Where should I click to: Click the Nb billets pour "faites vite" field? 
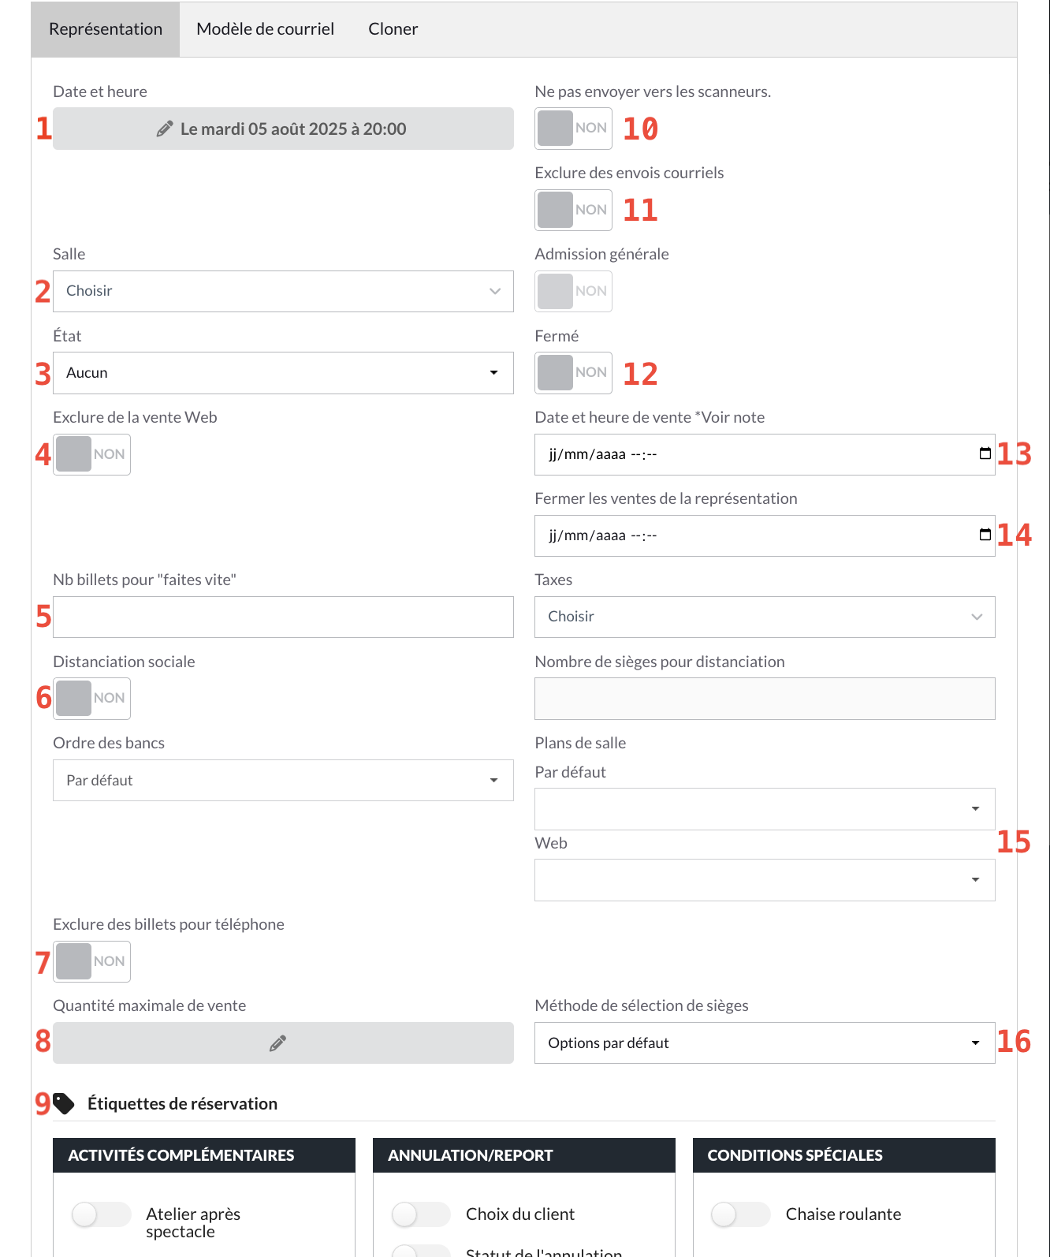283,617
